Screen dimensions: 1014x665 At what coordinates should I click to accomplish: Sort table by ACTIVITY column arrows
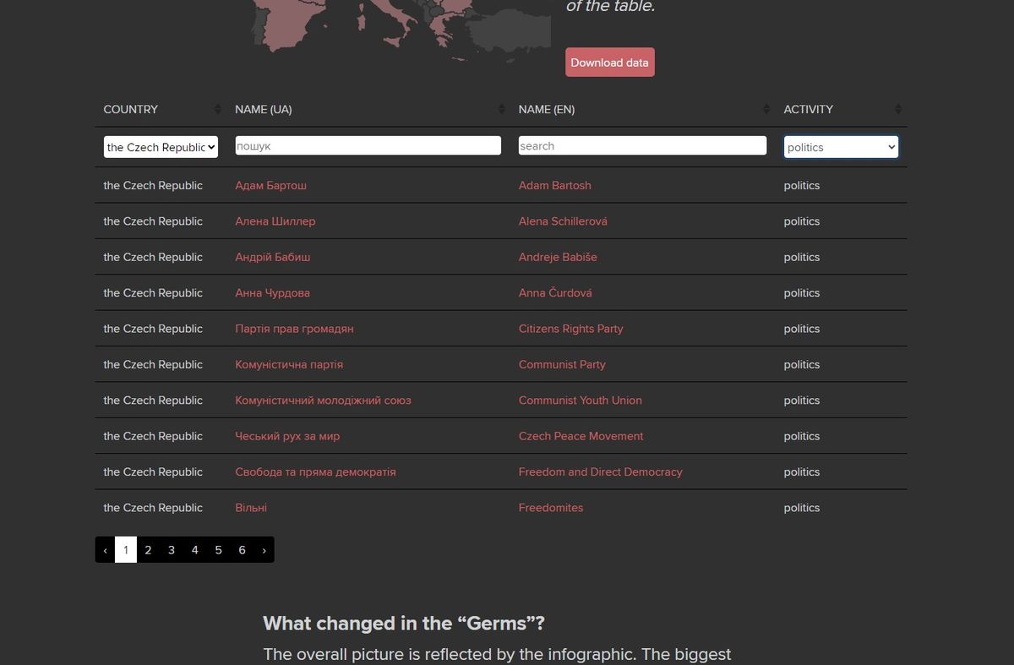pyautogui.click(x=898, y=109)
